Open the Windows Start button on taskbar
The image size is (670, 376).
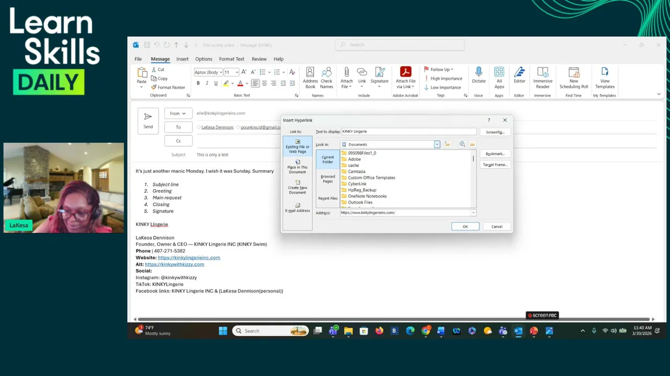(223, 331)
